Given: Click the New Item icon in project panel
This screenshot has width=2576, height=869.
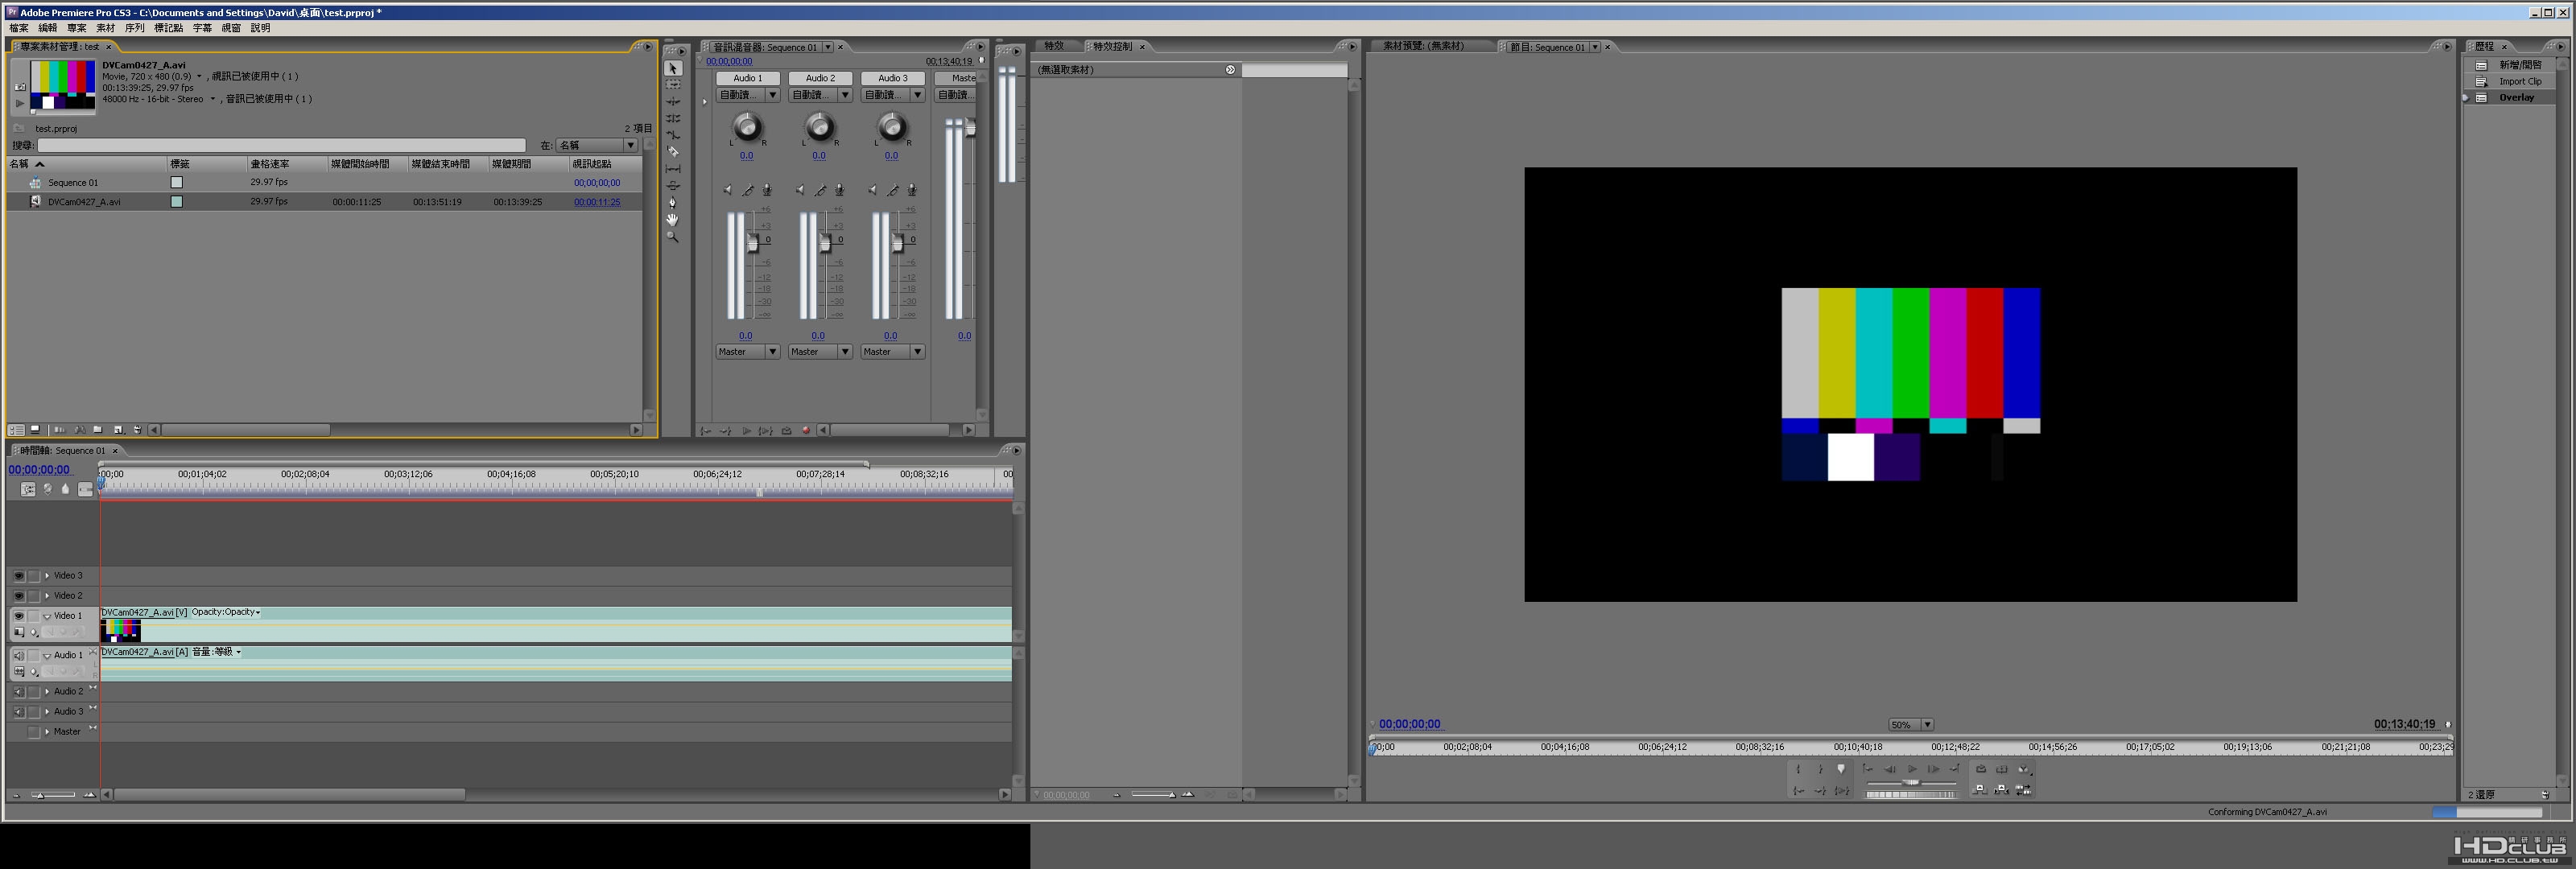Looking at the screenshot, I should coord(118,430).
